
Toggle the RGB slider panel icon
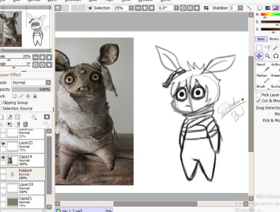pyautogui.click(x=268, y=8)
